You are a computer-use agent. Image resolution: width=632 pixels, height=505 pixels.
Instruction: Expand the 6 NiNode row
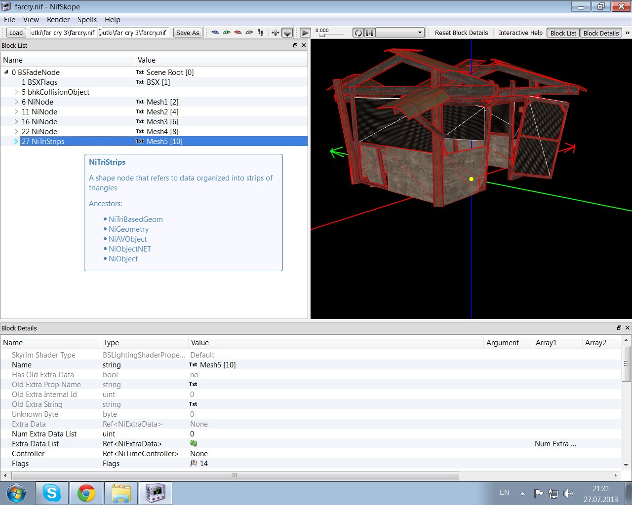coord(16,102)
